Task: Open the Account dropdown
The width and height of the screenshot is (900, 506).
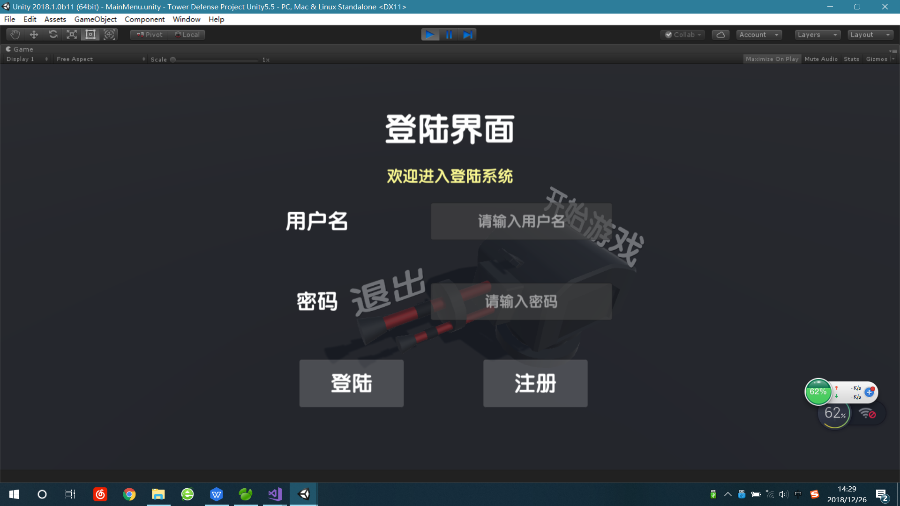Action: point(758,35)
